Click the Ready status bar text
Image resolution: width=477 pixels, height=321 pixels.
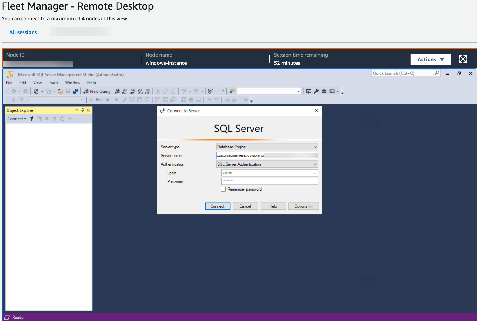pos(18,317)
